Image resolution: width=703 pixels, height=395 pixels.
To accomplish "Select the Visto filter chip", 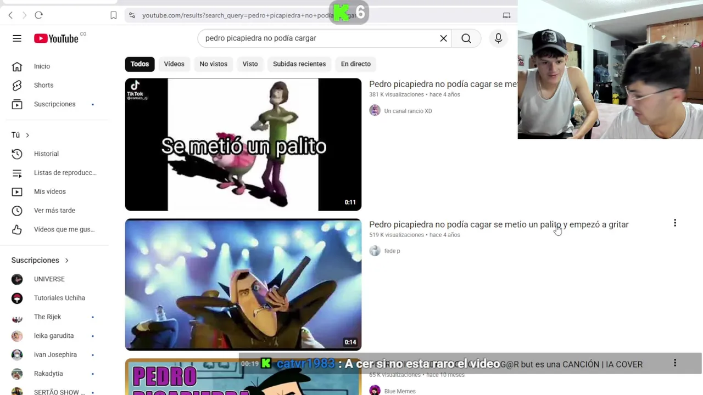I will [x=250, y=64].
